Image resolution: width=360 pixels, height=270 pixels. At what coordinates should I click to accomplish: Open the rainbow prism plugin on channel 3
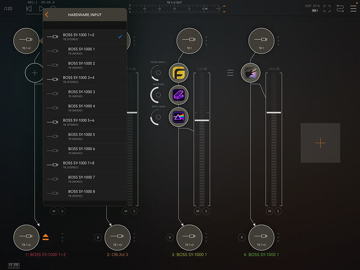[179, 117]
